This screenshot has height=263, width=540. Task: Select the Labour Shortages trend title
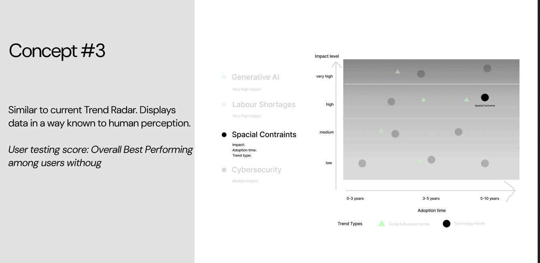pyautogui.click(x=264, y=104)
